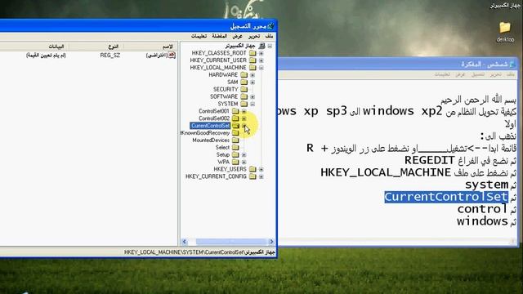Click the Setup key folder icon
This screenshot has height=294, width=523.
(235, 154)
